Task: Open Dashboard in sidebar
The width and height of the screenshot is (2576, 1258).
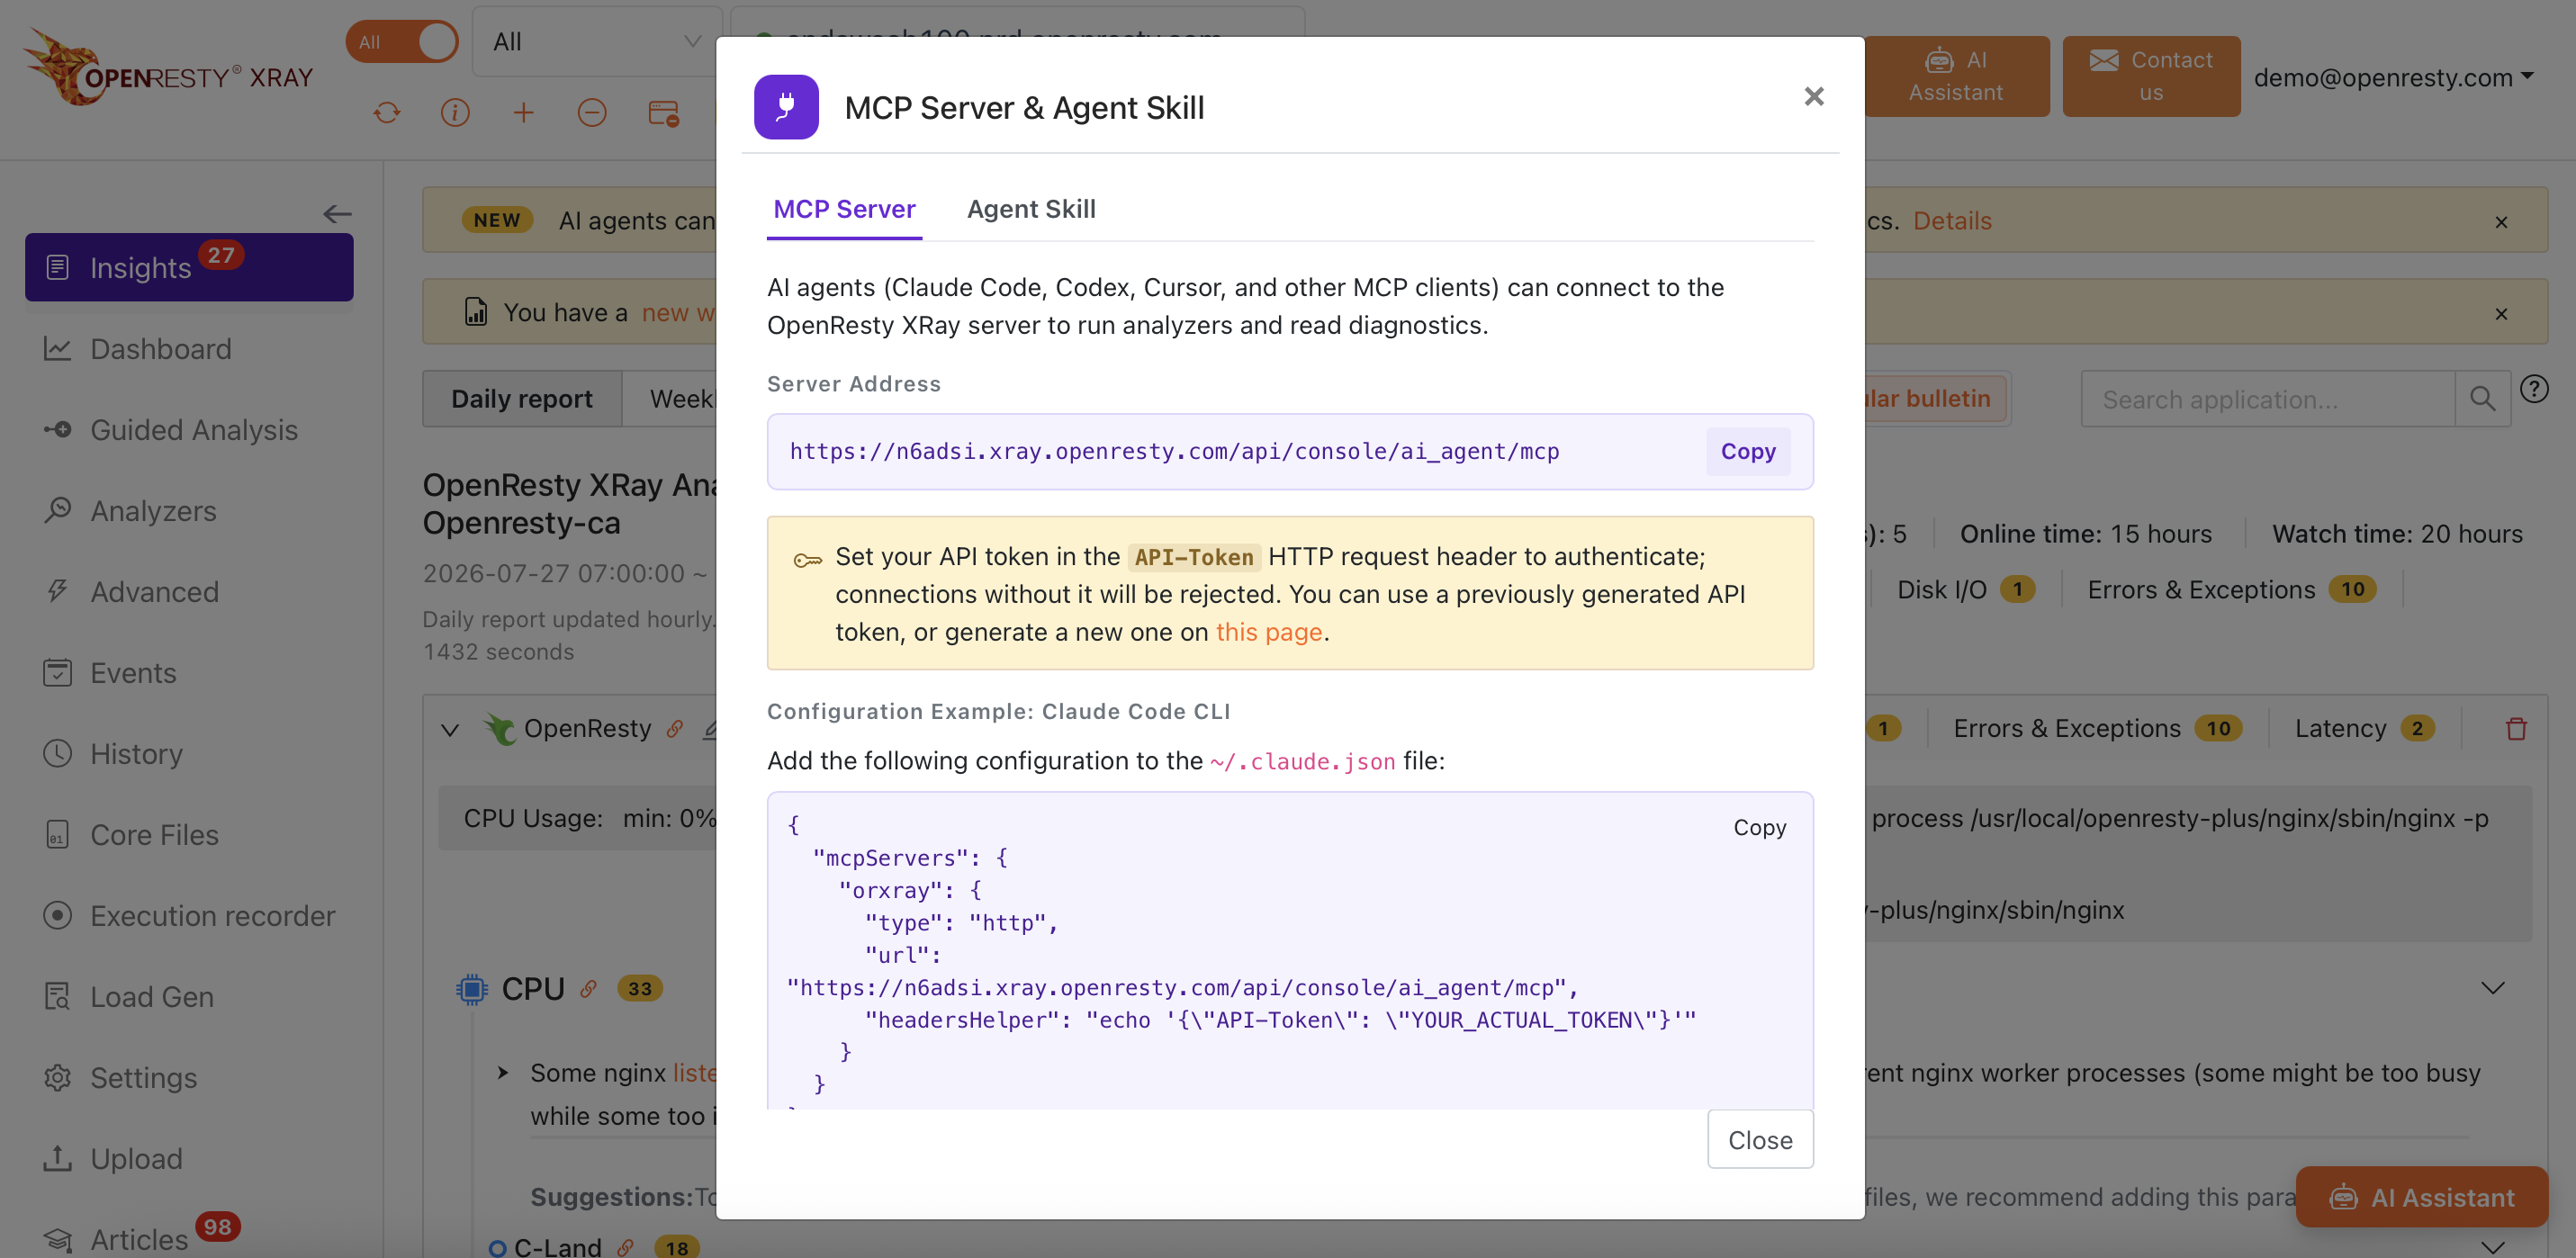Action: [x=160, y=348]
